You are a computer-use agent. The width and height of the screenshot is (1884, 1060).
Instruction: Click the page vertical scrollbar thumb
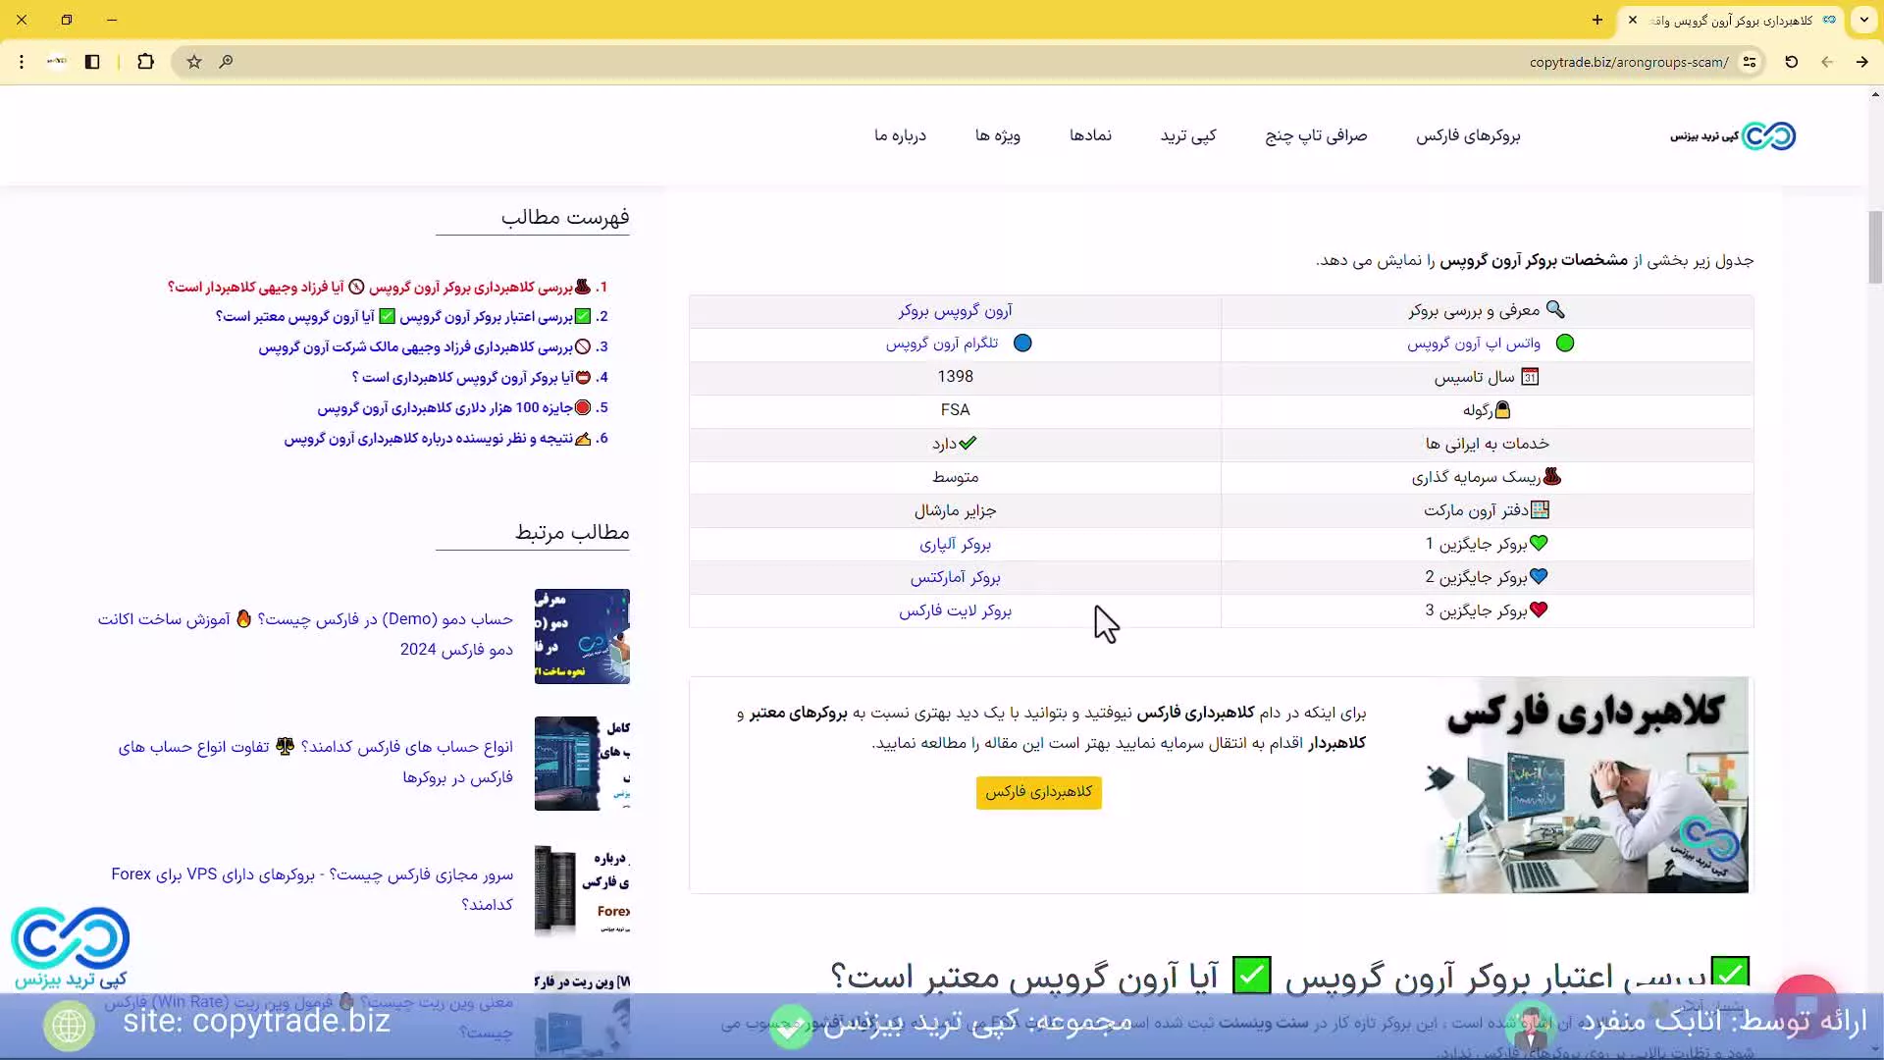(1875, 246)
